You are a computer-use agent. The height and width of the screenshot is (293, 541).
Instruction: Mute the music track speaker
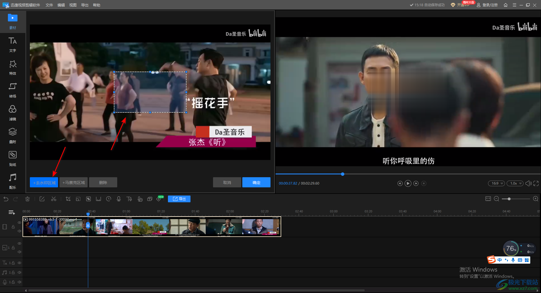[19, 272]
